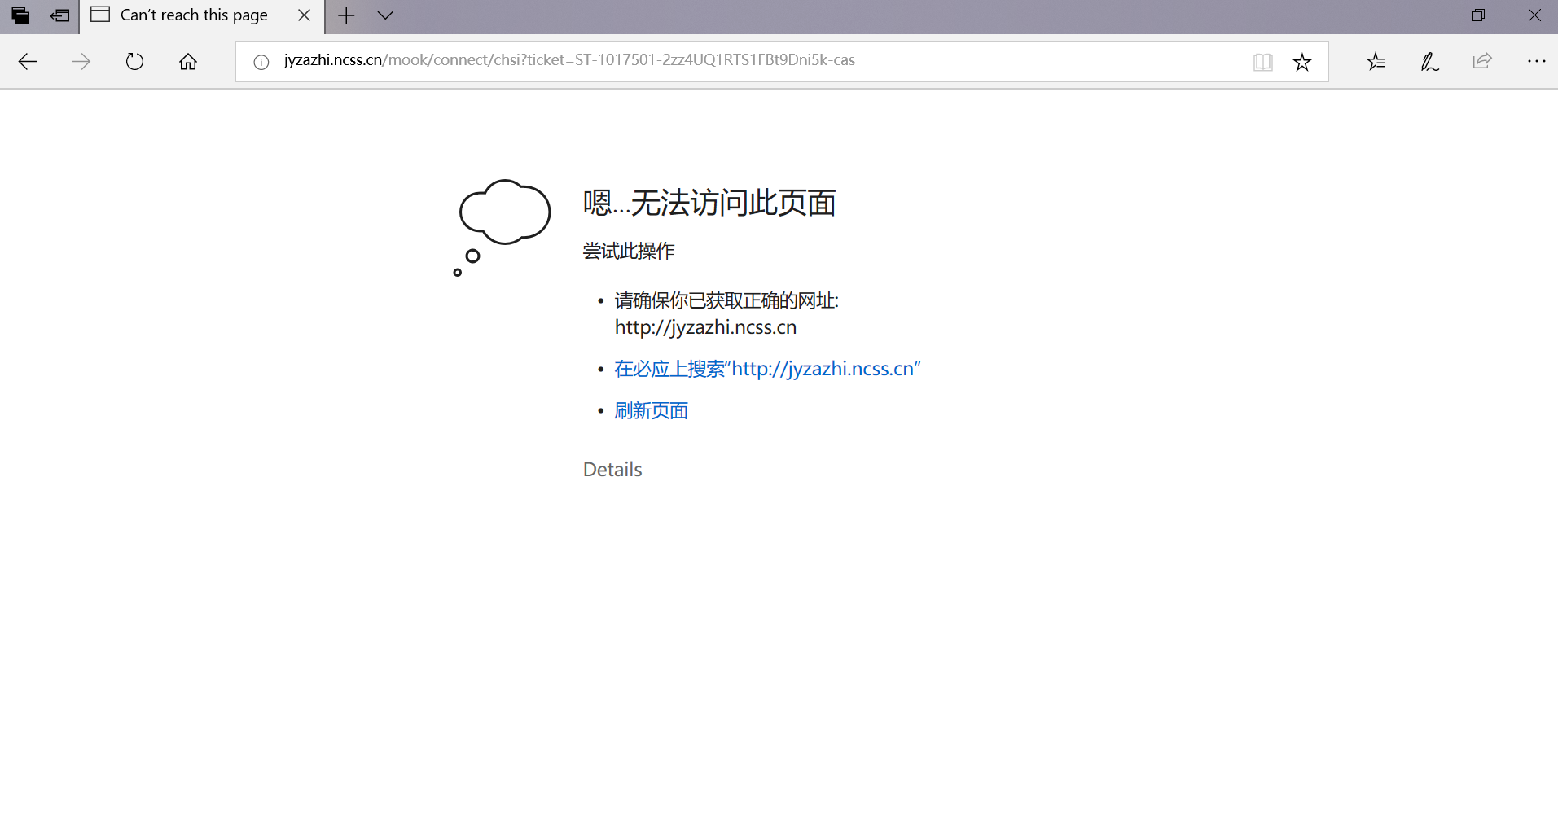Open the Favorites hub list
The width and height of the screenshot is (1558, 823).
(1376, 62)
